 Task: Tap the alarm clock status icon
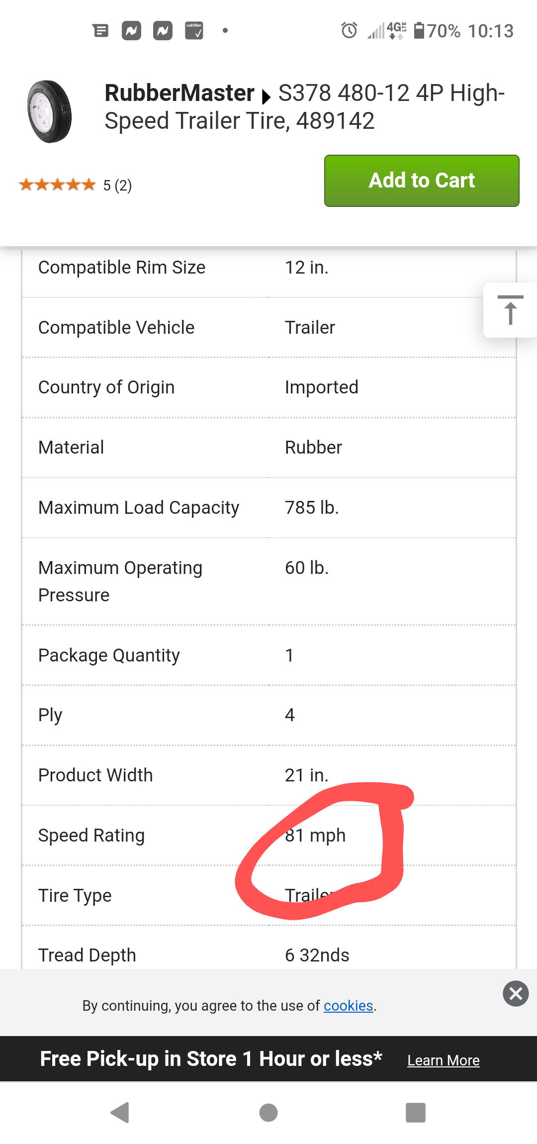349,30
